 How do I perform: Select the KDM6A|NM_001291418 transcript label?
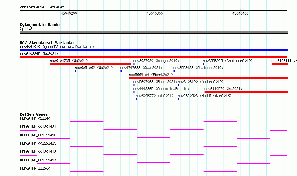38,152
